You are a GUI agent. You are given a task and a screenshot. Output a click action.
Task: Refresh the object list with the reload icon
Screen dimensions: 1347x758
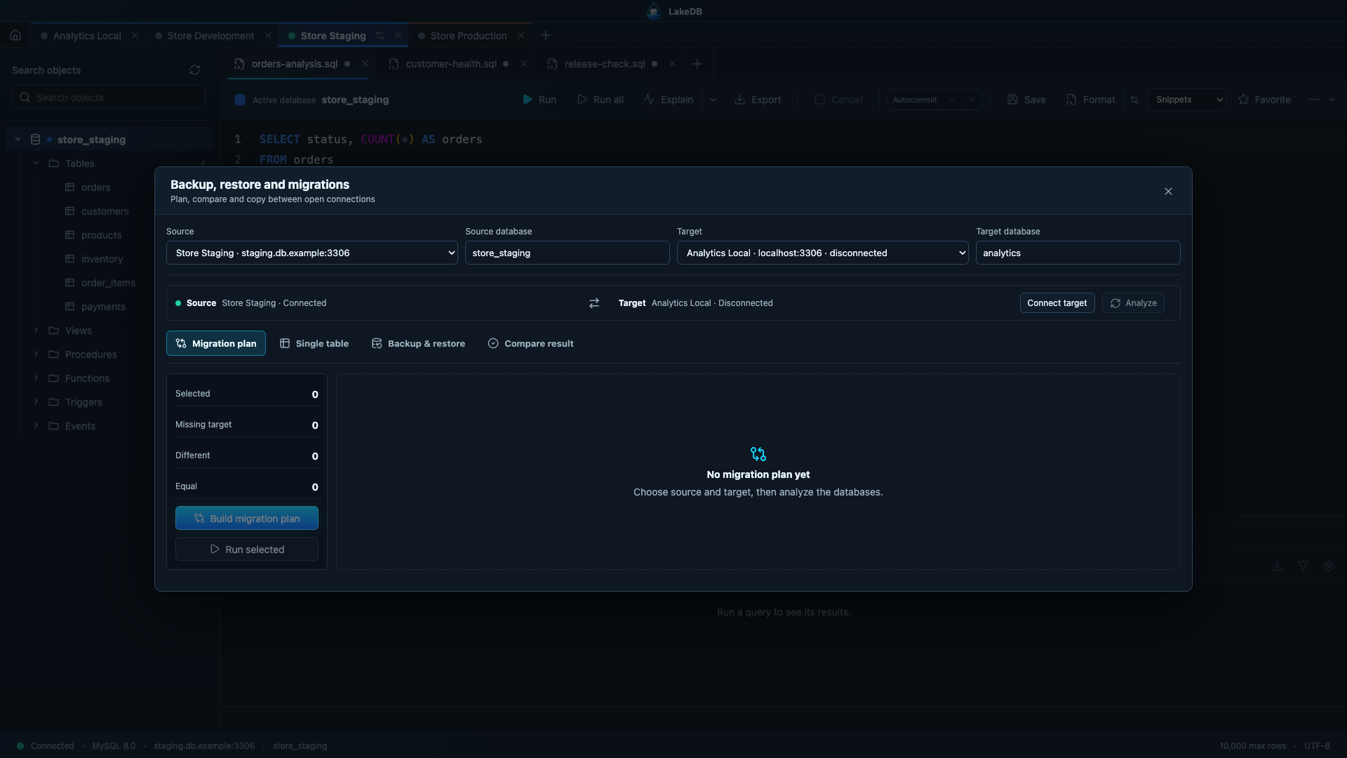(x=194, y=70)
